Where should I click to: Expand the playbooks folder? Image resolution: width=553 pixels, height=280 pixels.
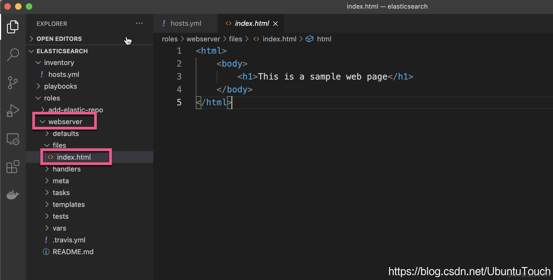click(x=61, y=86)
